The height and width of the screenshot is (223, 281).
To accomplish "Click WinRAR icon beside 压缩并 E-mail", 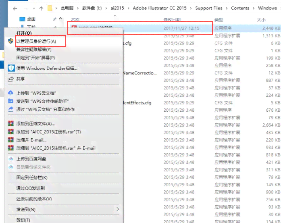I will coord(11,140).
